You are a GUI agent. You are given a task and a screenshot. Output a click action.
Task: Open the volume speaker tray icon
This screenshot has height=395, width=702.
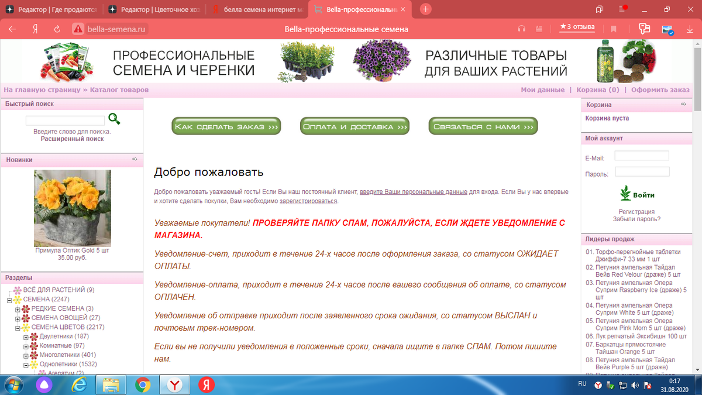click(x=636, y=385)
